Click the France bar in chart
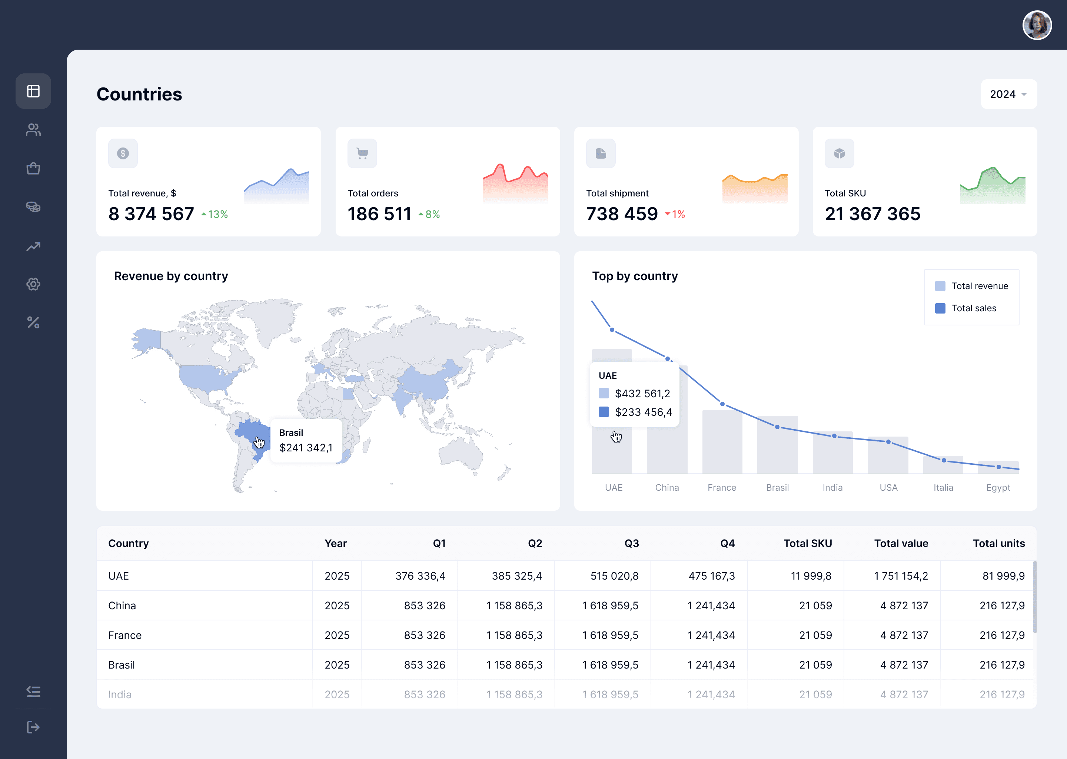Screen dimensions: 1067x759 [x=722, y=442]
